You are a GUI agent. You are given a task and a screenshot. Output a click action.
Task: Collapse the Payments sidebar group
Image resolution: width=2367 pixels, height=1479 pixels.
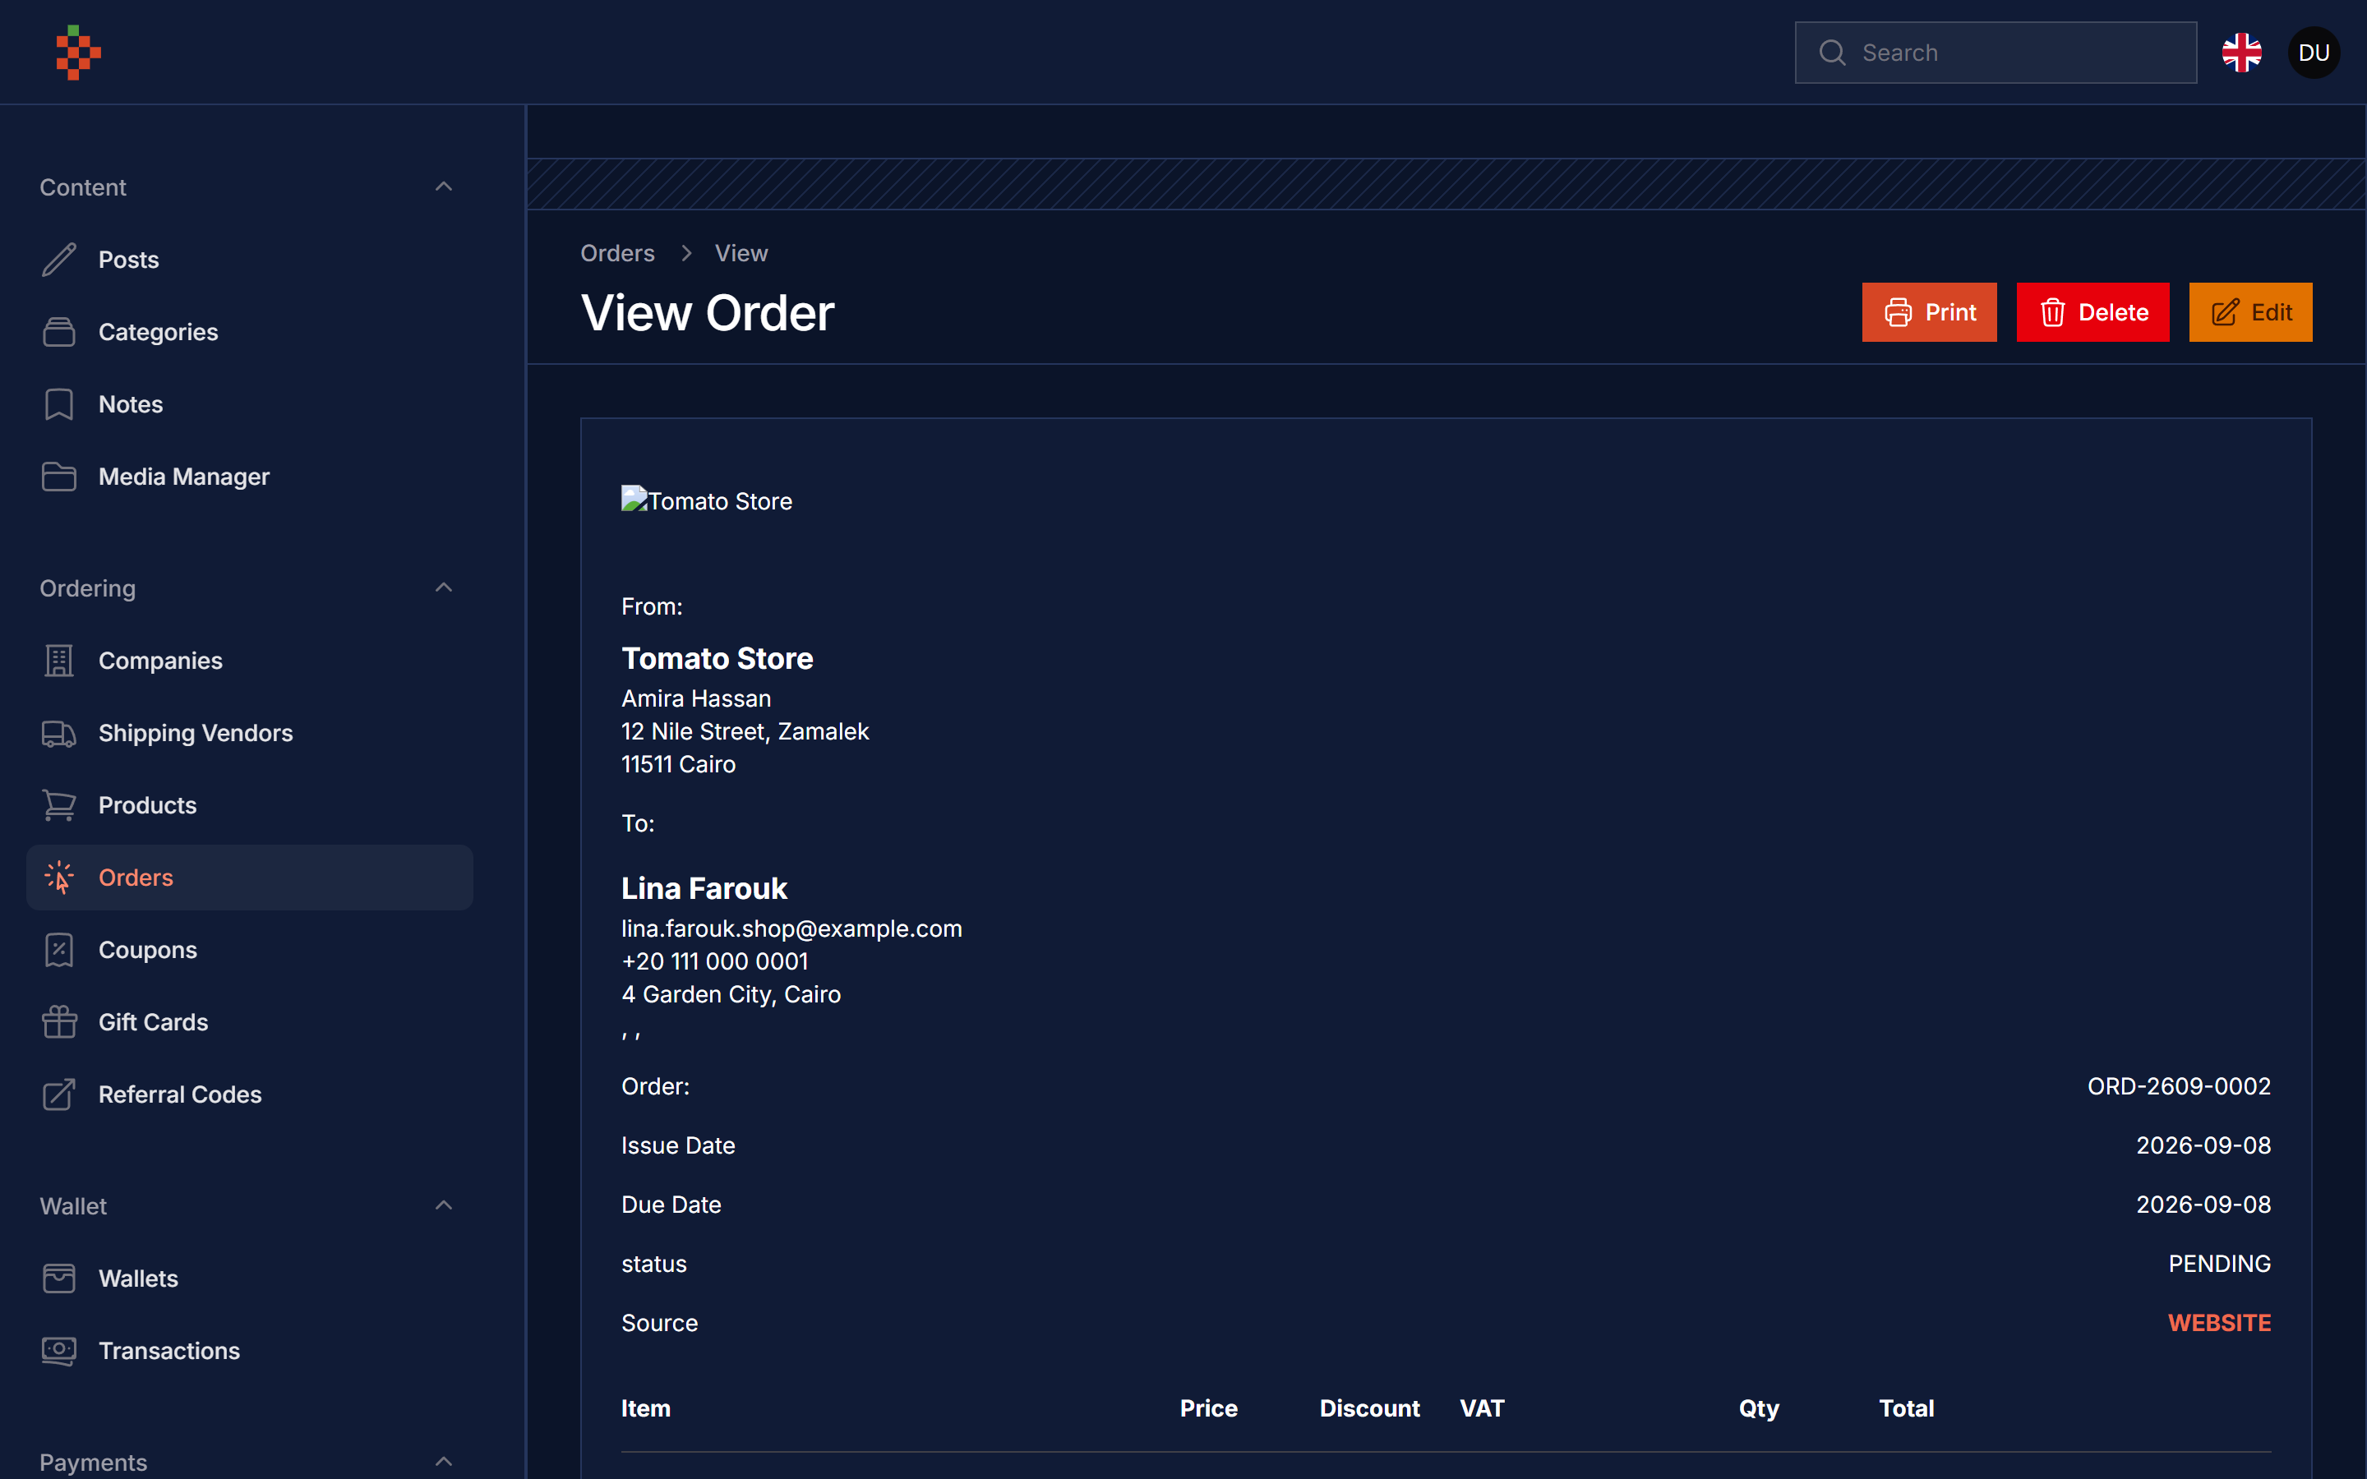tap(443, 1463)
